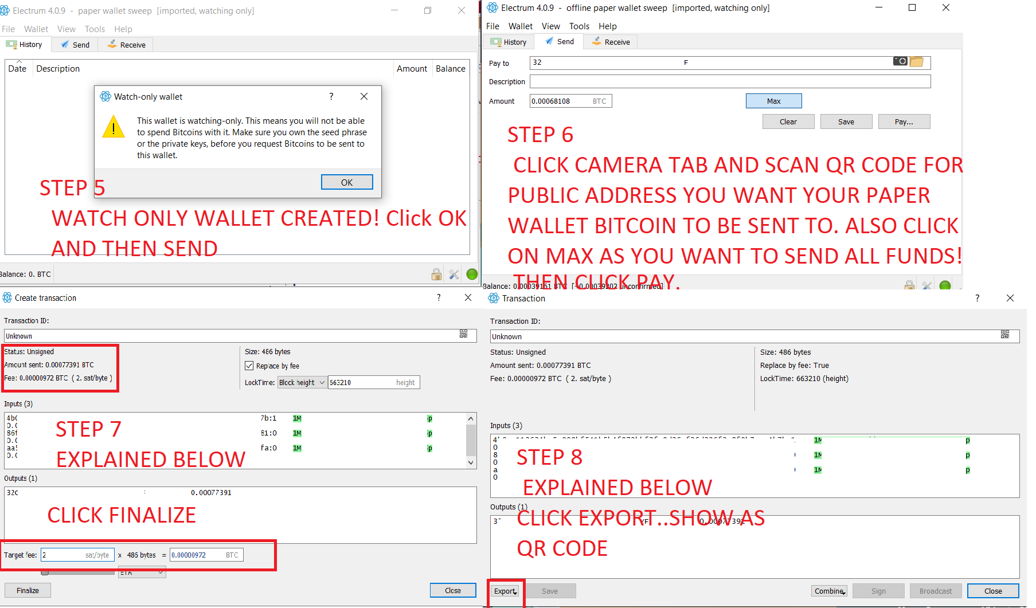Select 'Status: Unsigned' text in Transaction dialog
Screen dimensions: 1036x608
click(x=518, y=352)
